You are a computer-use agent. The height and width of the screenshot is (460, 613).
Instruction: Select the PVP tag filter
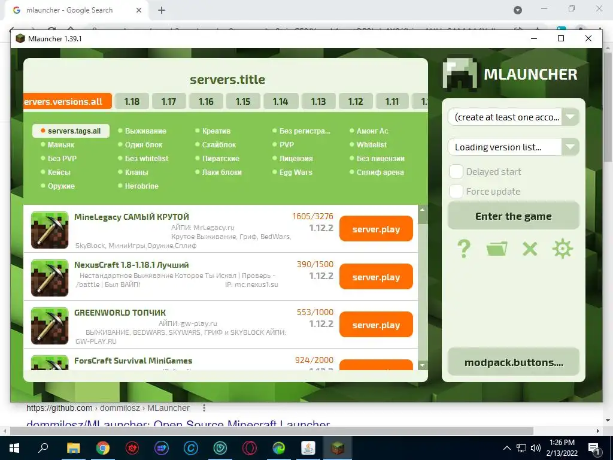pos(283,145)
